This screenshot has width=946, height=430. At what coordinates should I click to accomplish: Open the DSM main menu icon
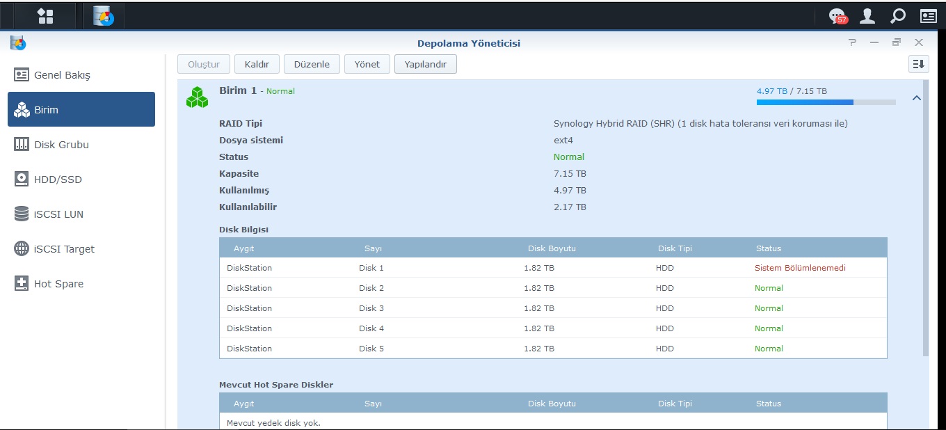(x=45, y=15)
